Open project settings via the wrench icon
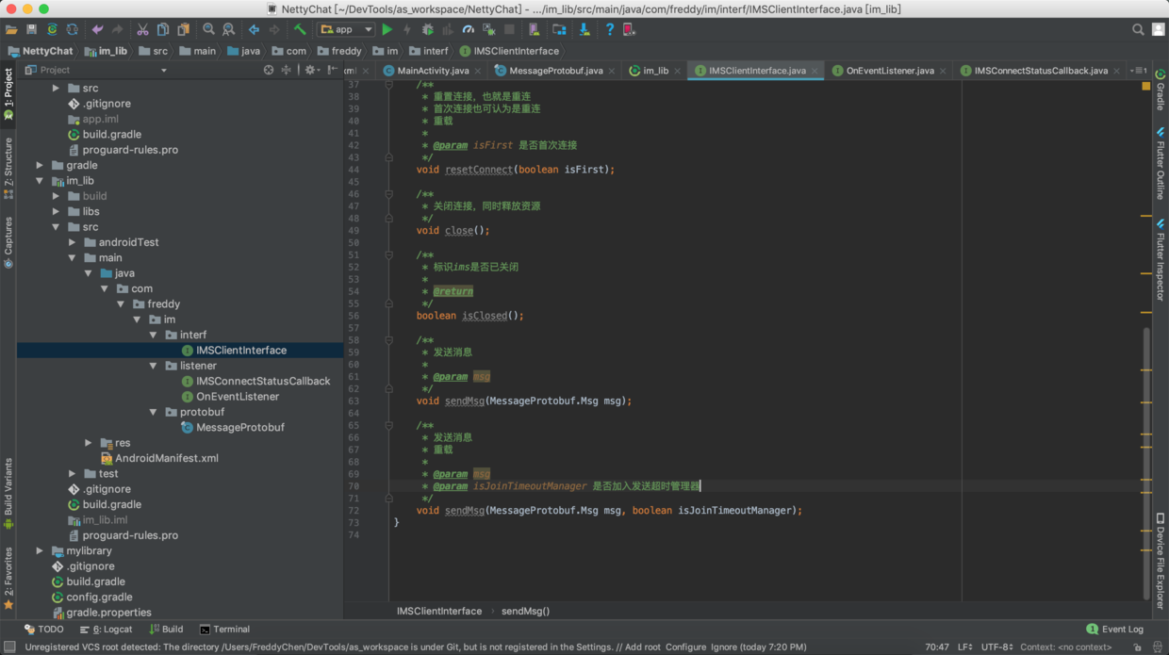1169x655 pixels. [559, 29]
